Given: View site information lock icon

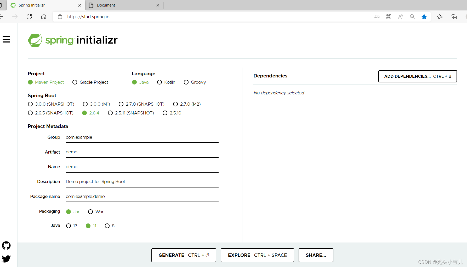Looking at the screenshot, I should click(60, 17).
